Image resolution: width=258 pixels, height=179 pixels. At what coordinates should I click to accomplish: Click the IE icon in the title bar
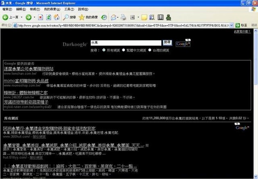tap(3, 3)
